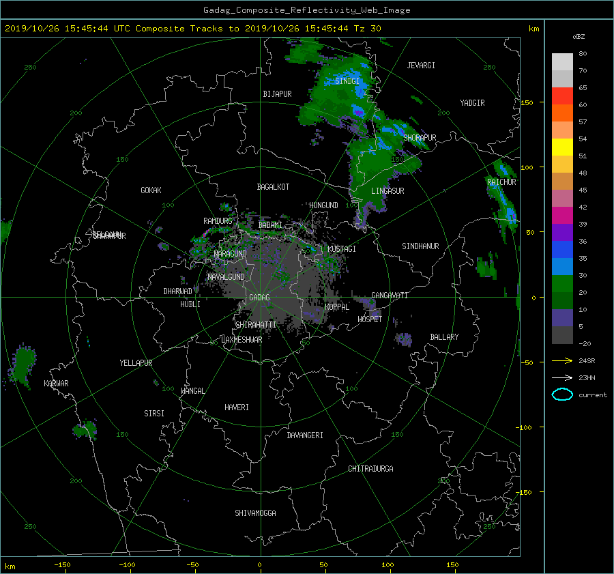
Task: Click the 24SR legend label
Action: (x=587, y=360)
